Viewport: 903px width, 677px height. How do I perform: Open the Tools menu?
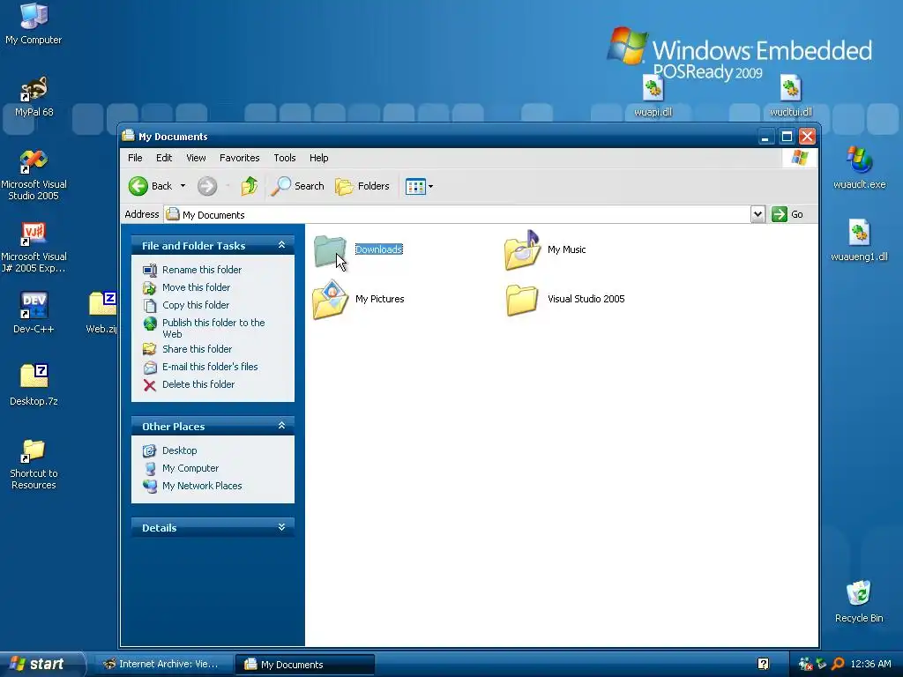click(x=285, y=158)
